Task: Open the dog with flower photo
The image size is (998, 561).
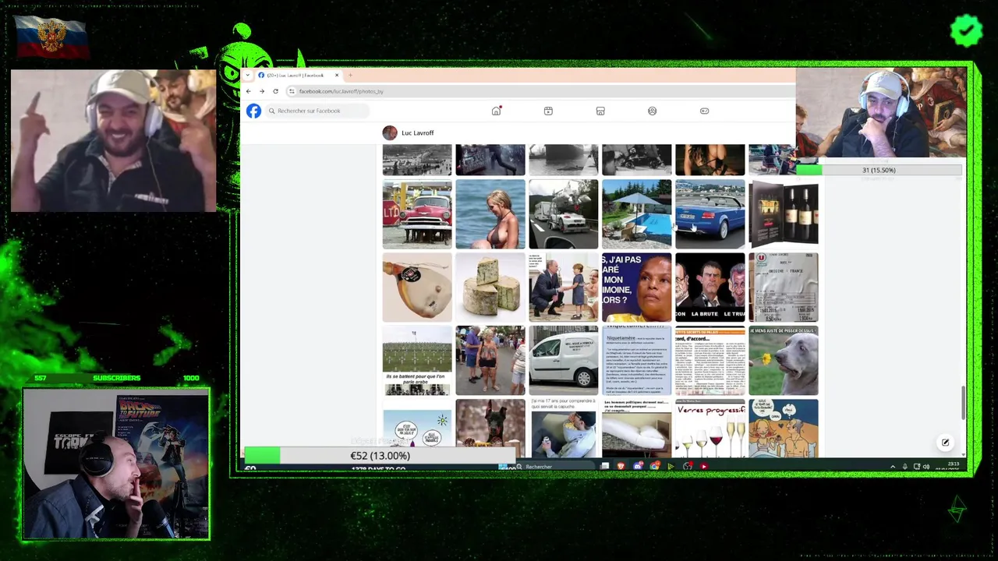Action: [784, 361]
